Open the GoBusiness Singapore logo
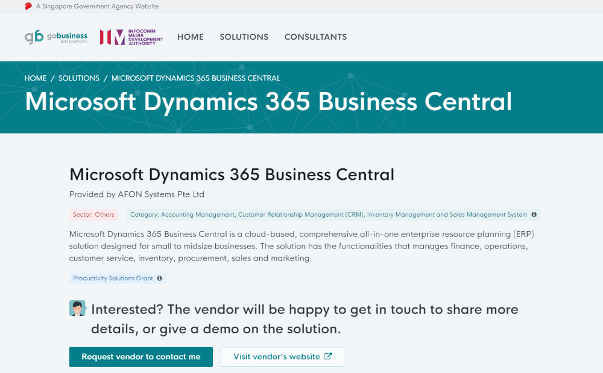 click(56, 37)
